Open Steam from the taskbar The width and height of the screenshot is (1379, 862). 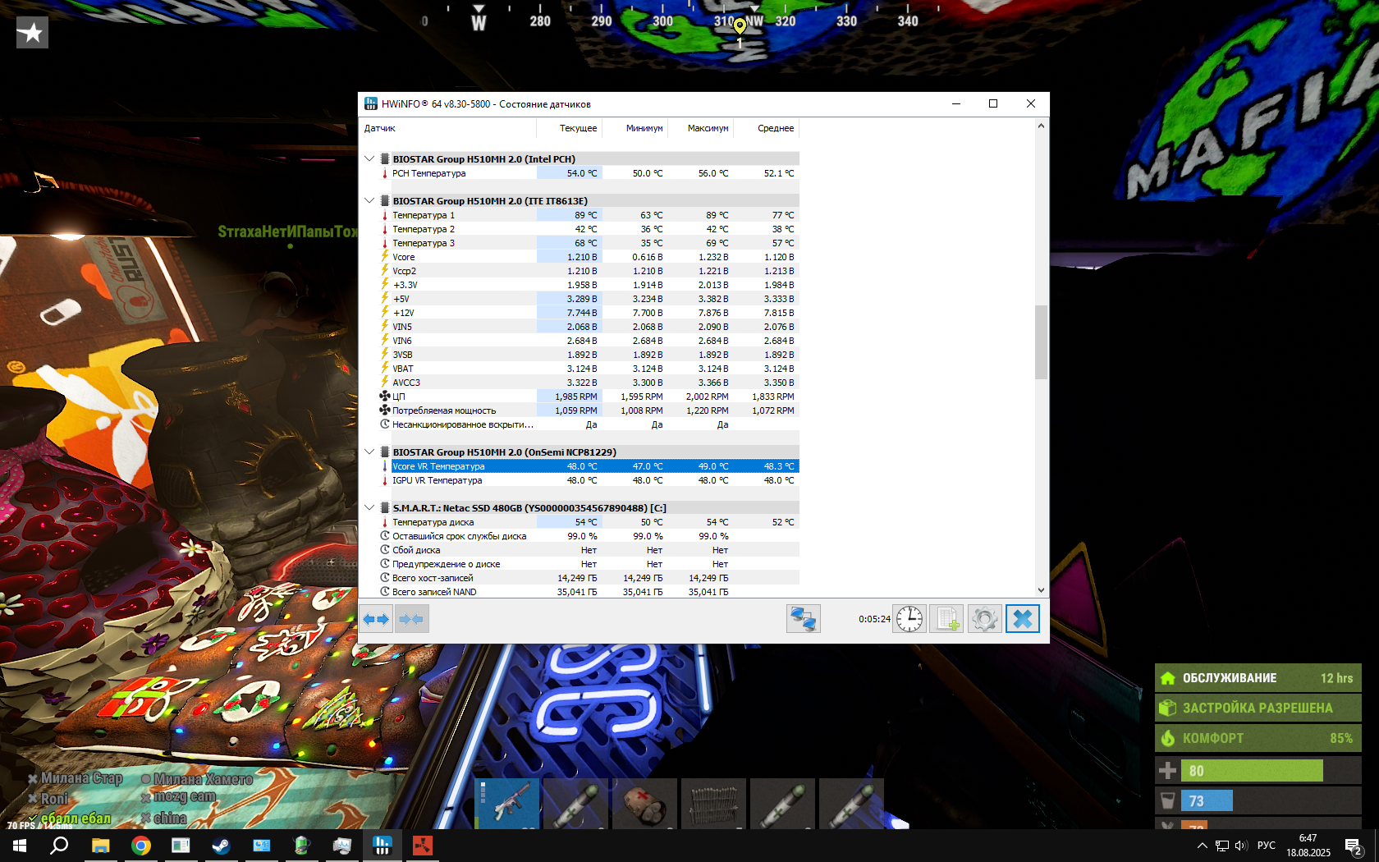point(221,846)
